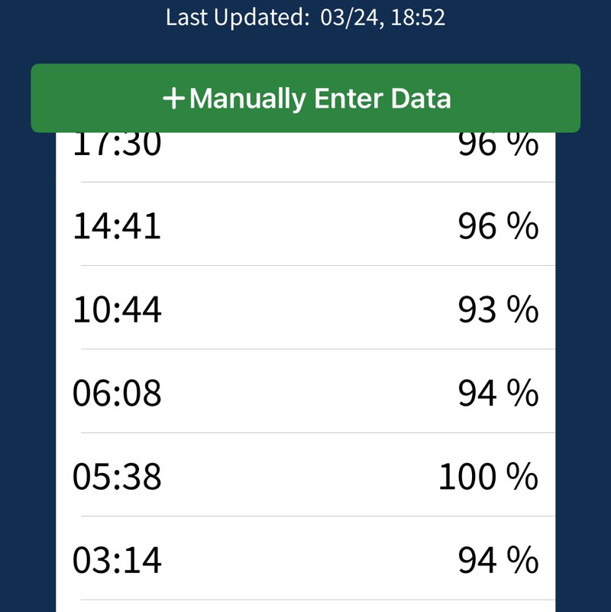Viewport: 611px width, 612px height.
Task: Open the 14:41 reading row
Action: point(305,226)
